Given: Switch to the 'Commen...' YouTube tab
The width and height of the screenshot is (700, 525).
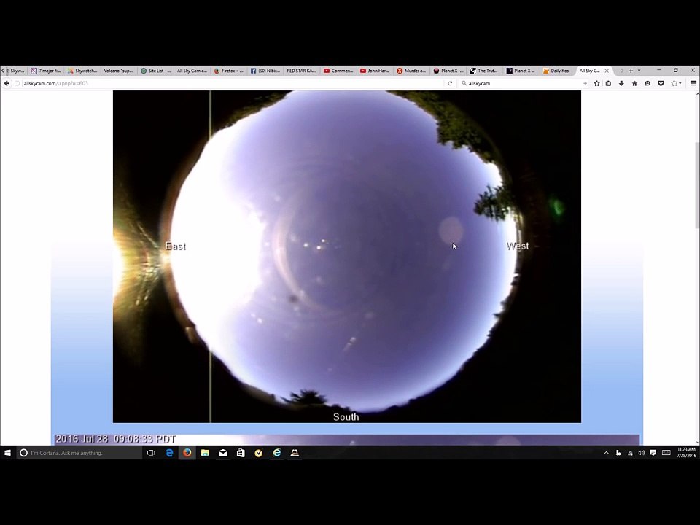Looking at the screenshot, I should 338,71.
